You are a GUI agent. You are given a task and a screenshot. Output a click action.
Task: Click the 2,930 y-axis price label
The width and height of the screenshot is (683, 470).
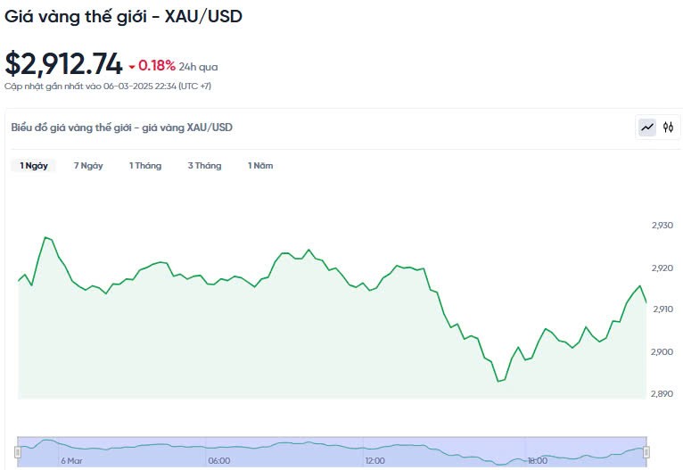click(662, 226)
